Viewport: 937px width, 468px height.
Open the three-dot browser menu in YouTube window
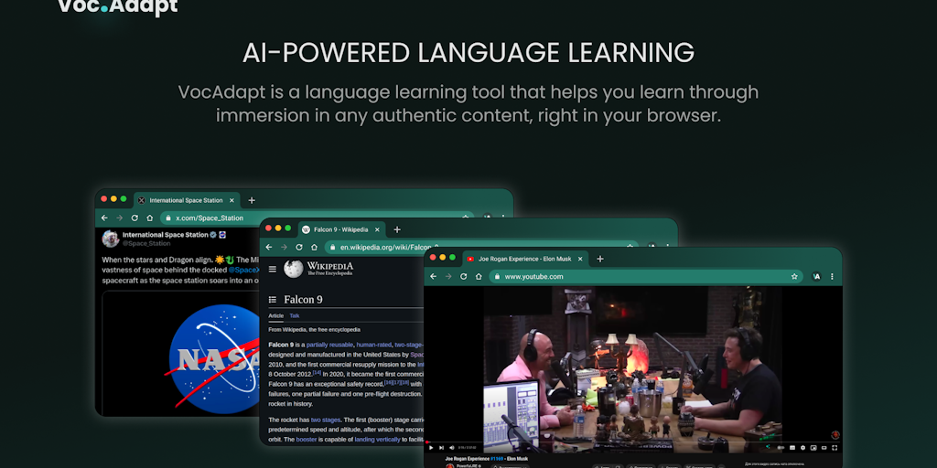pos(832,276)
